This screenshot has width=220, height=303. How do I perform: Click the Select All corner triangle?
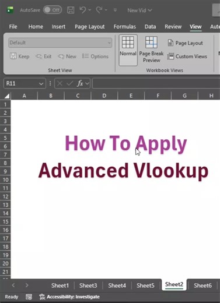coord(7,96)
